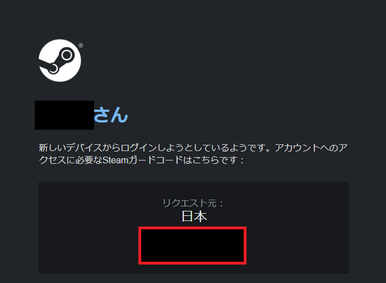Click the はこちらです： text ending the paragraph
The image size is (386, 283).
tap(213, 160)
